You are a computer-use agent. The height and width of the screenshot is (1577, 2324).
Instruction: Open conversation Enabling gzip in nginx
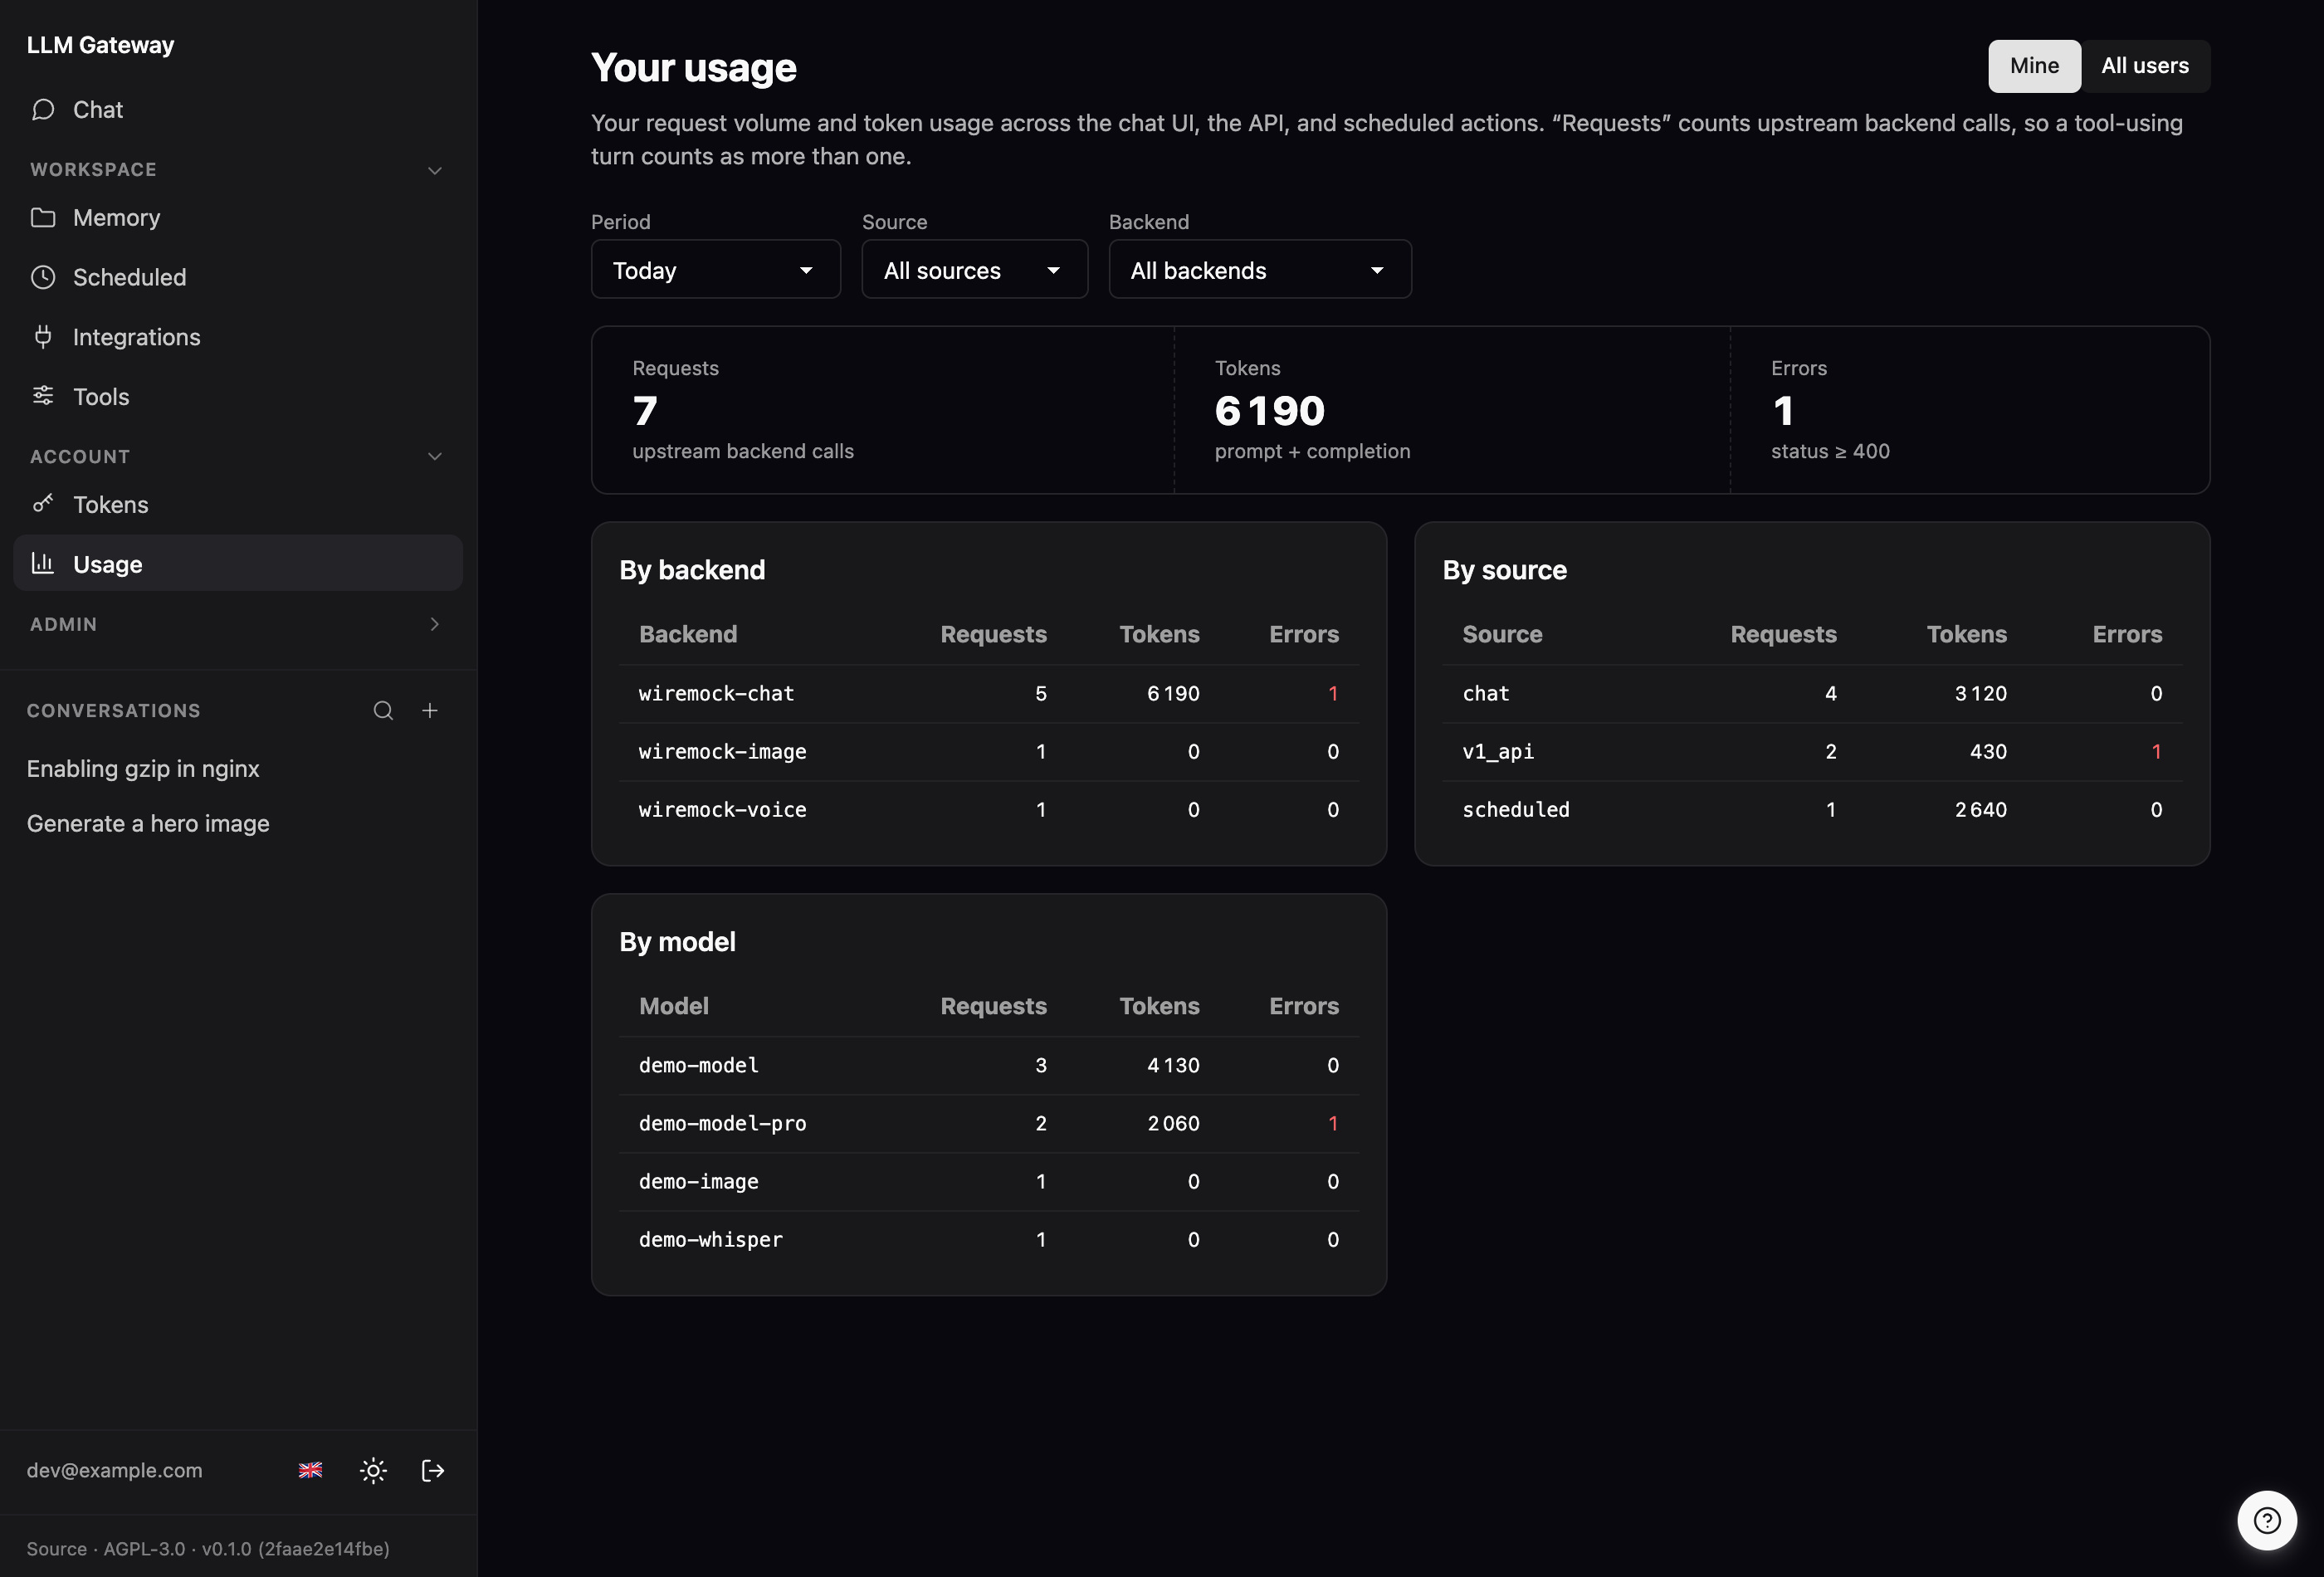coord(143,768)
